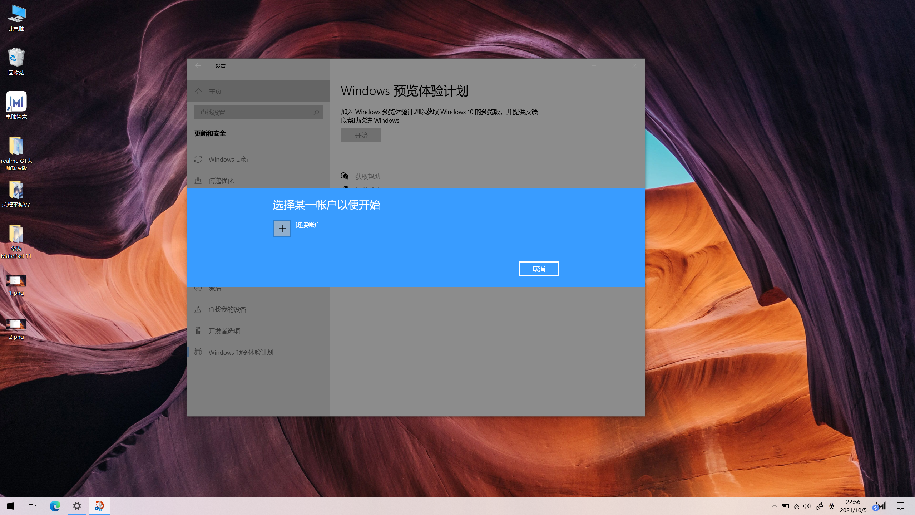Go back using the Settings back arrow
This screenshot has width=915, height=515.
(198, 66)
